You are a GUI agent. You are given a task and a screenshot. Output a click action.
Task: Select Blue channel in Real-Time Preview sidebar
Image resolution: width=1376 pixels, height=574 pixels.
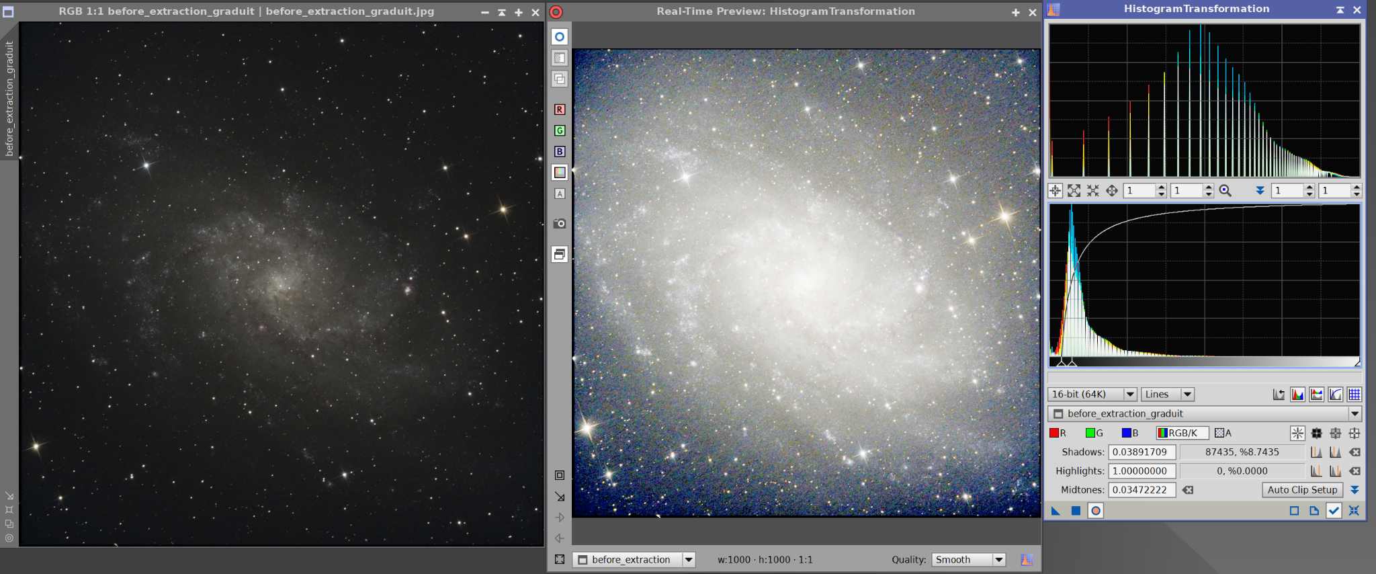(559, 151)
